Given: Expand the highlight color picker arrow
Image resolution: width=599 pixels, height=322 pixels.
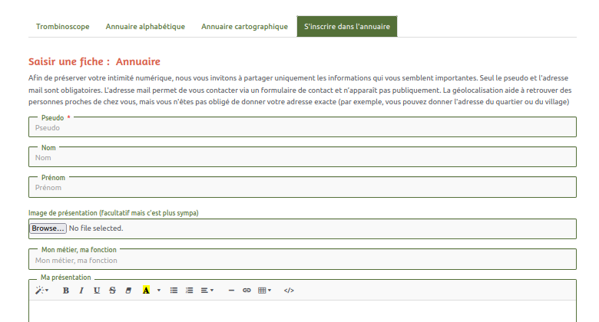Looking at the screenshot, I should [159, 291].
